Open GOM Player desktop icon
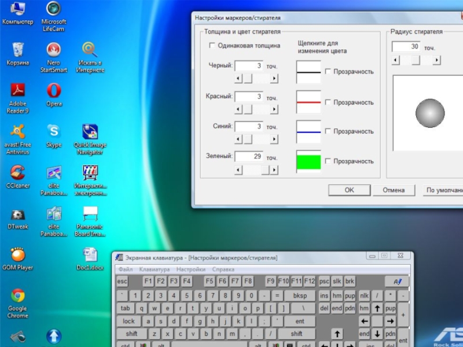 pos(17,255)
